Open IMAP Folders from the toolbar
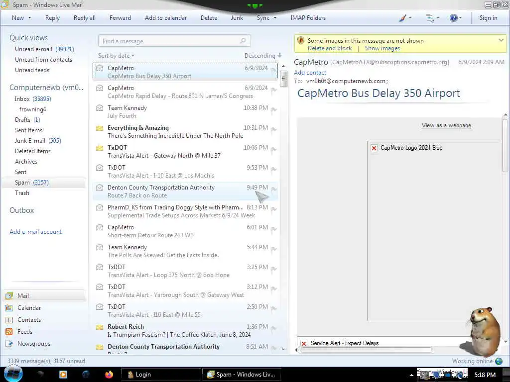The image size is (510, 382). (x=308, y=18)
